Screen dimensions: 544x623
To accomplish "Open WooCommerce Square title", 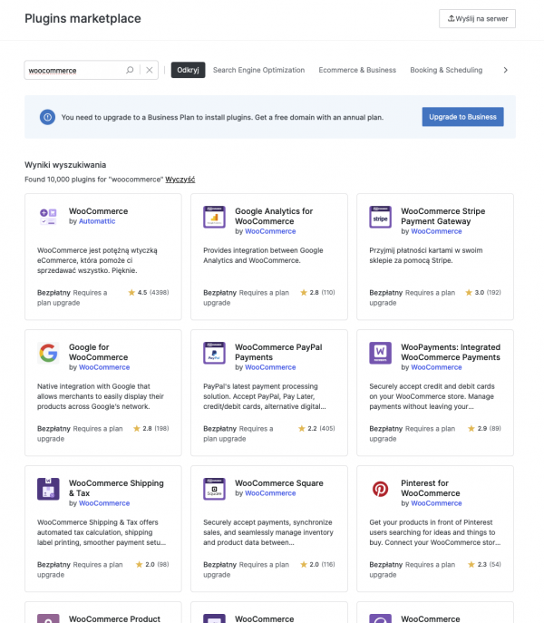I will click(279, 483).
